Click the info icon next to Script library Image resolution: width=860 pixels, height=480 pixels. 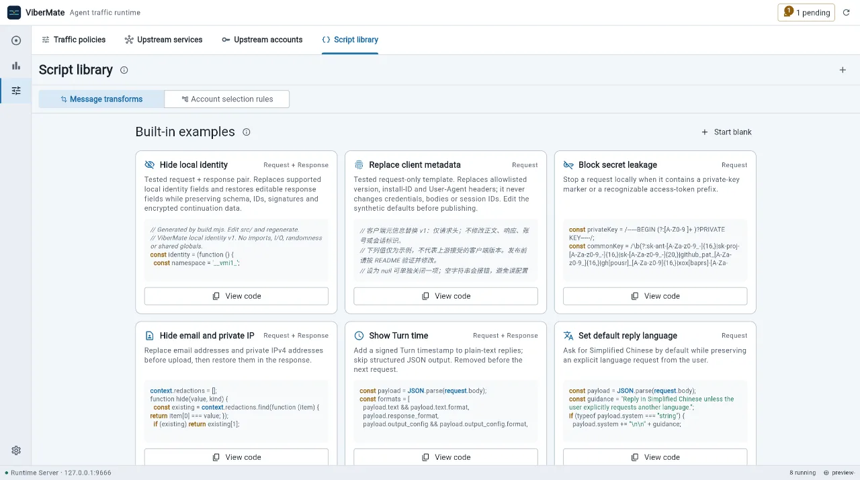click(124, 70)
